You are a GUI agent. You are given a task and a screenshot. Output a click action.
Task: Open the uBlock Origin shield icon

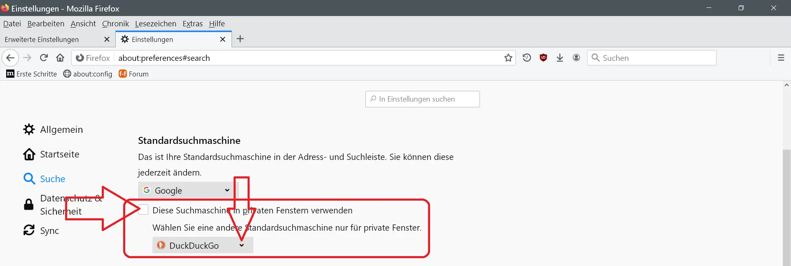(543, 58)
